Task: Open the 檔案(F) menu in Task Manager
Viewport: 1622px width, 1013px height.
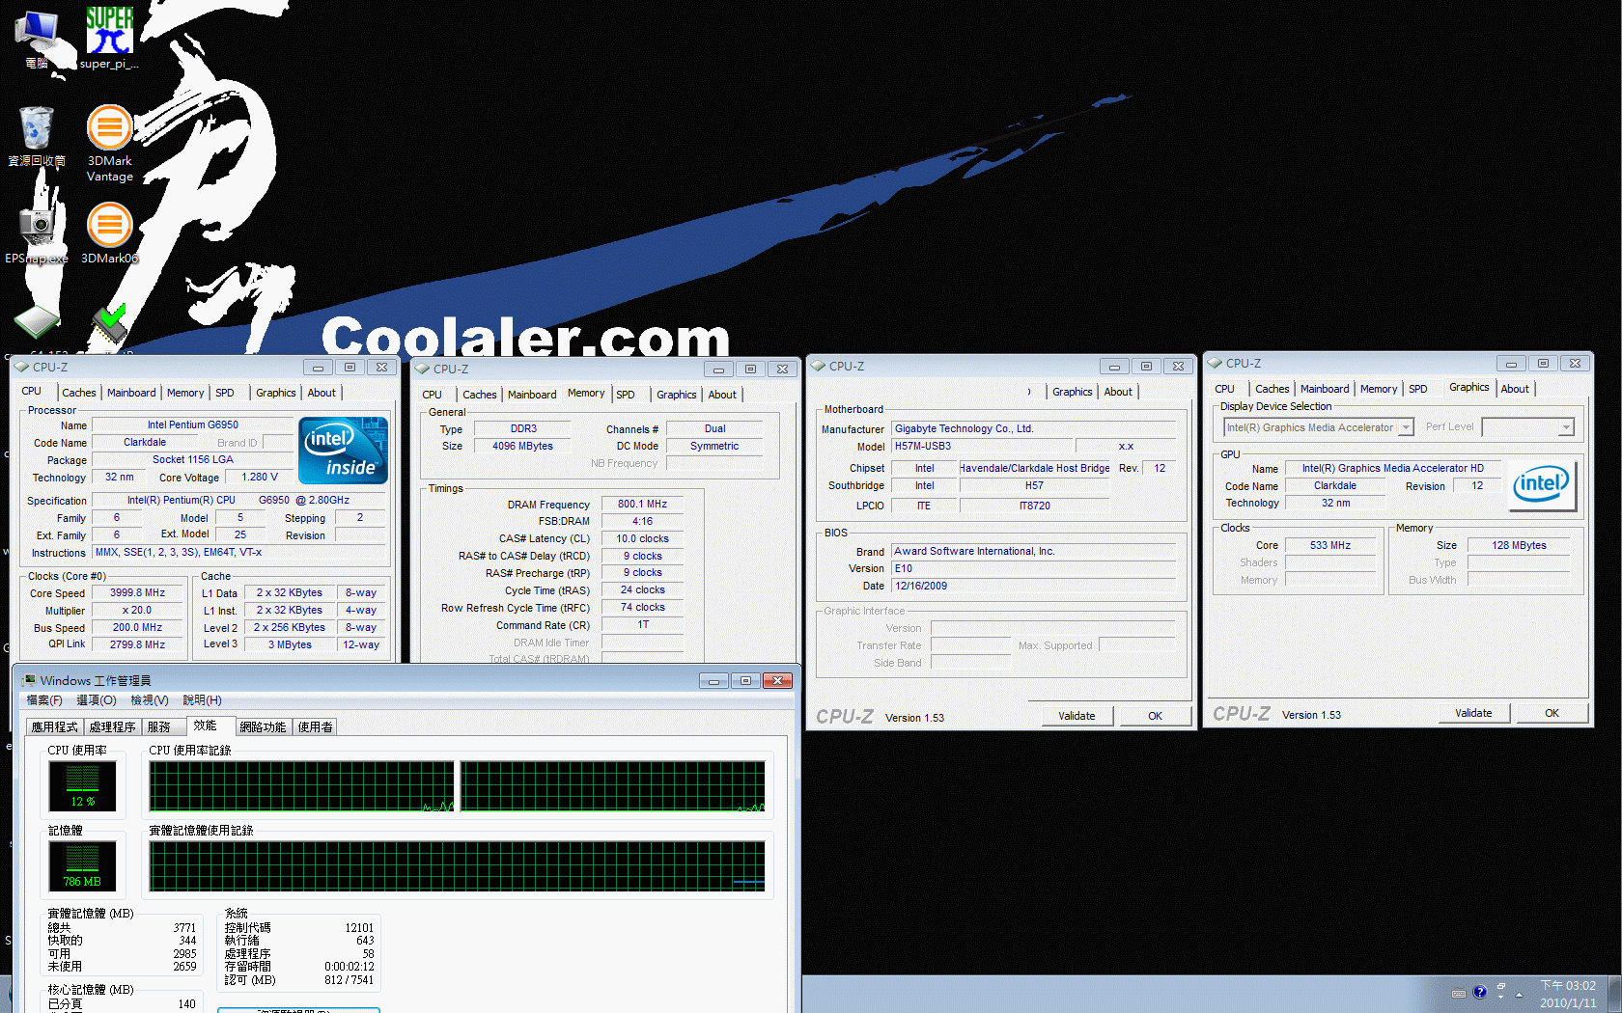Action: point(44,700)
